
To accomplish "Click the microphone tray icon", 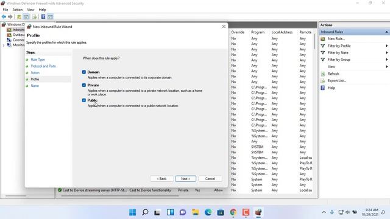I will tap(332, 212).
